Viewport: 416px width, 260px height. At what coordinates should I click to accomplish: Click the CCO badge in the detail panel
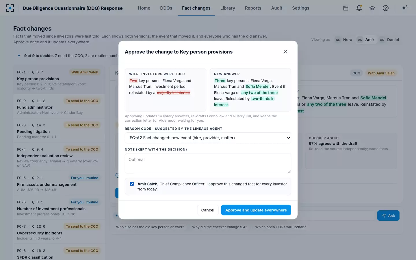[x=356, y=73]
